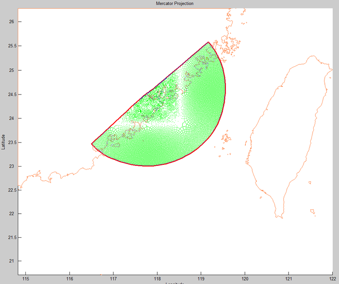Select the 25.5 latitude tick label
This screenshot has width=339, height=284.
tap(11, 46)
